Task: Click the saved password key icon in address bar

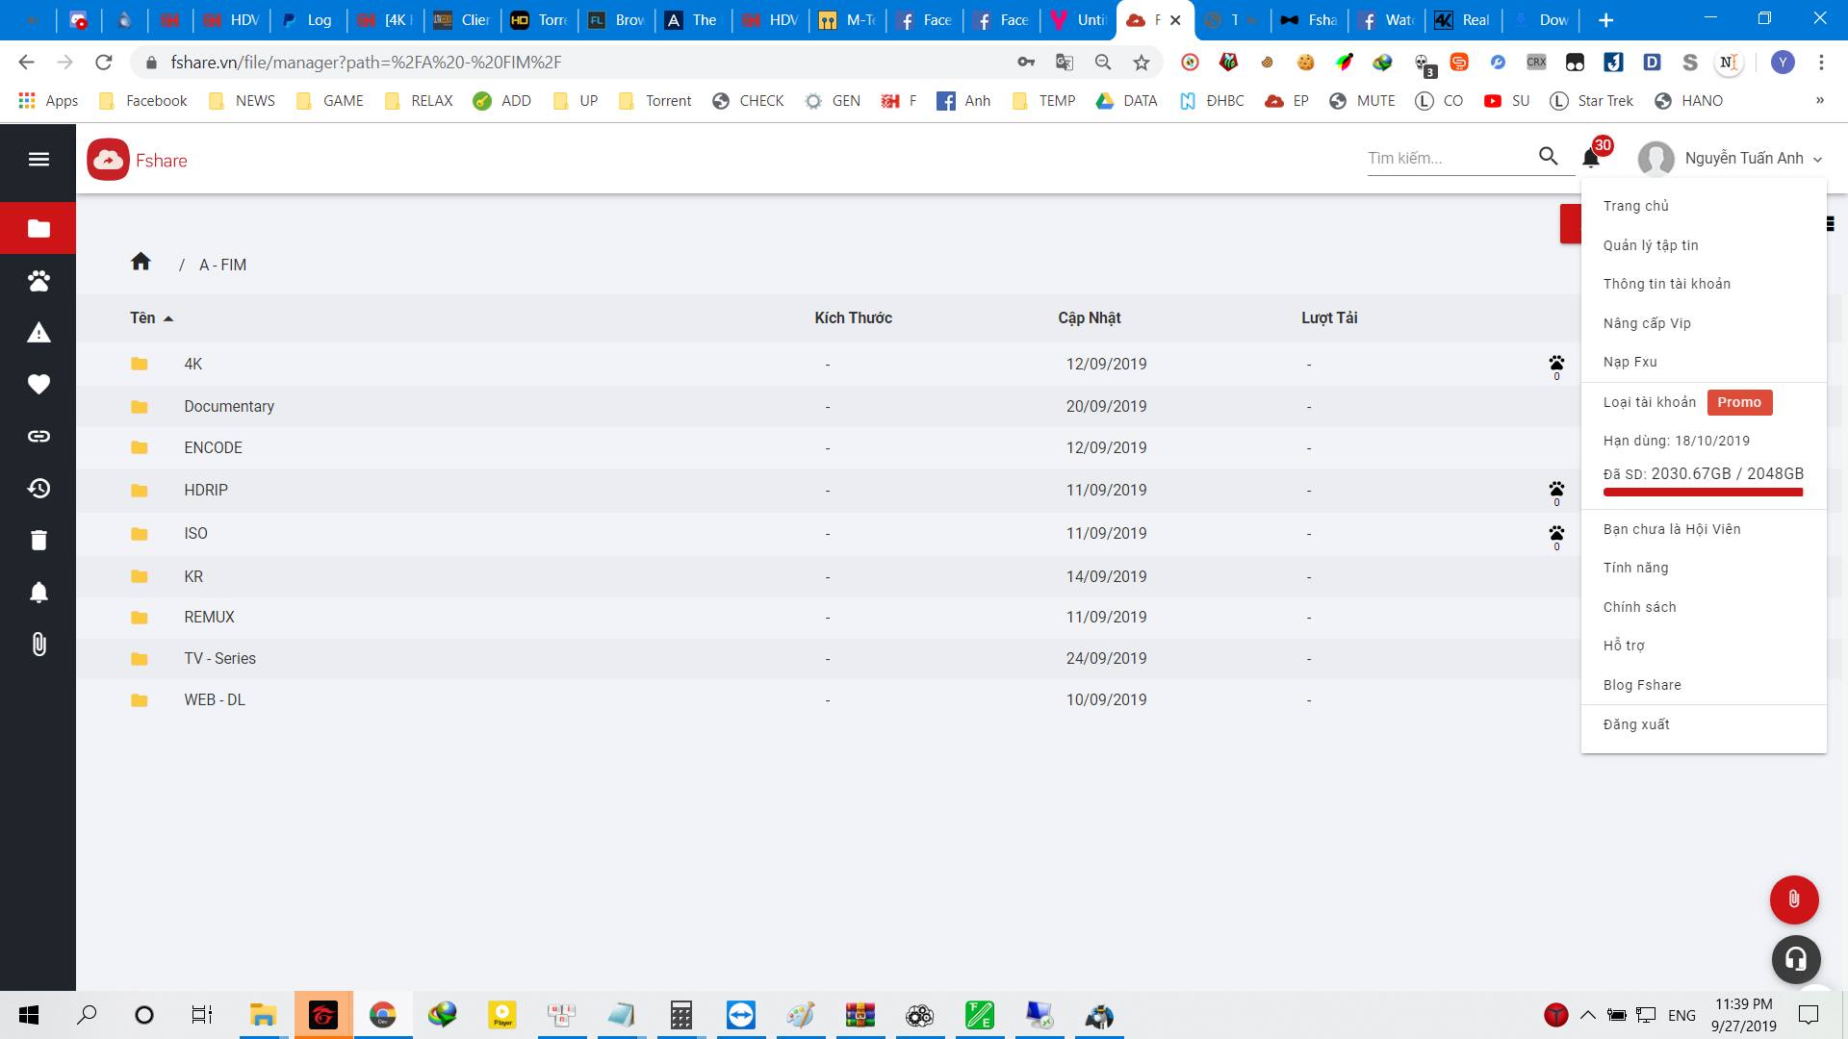Action: 1026,63
